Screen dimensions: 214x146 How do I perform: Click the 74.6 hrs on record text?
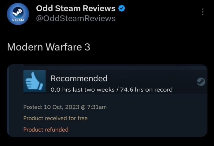146,90
